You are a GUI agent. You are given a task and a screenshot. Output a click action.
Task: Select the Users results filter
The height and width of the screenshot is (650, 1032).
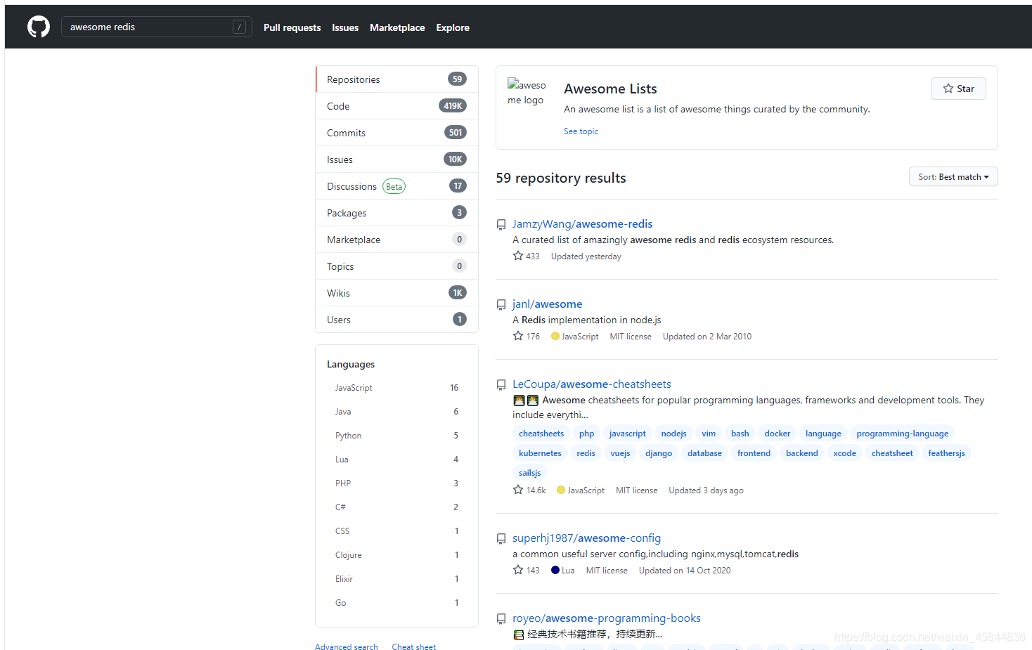pos(397,320)
